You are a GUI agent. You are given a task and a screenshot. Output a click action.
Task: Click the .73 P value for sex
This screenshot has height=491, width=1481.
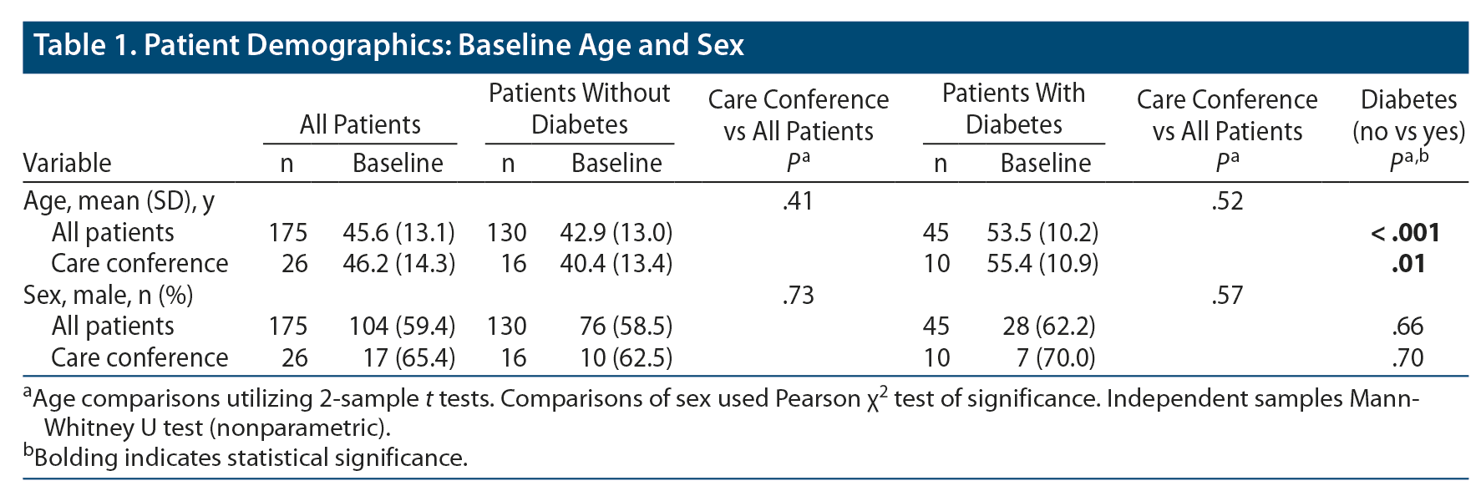(798, 295)
